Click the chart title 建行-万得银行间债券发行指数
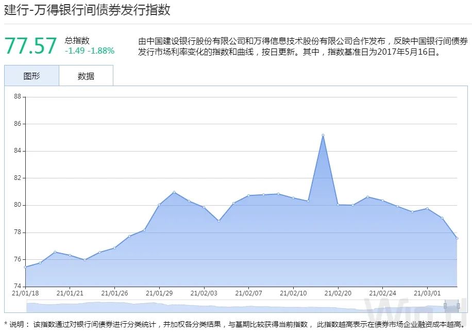Image resolution: width=472 pixels, height=332 pixels. point(87,10)
